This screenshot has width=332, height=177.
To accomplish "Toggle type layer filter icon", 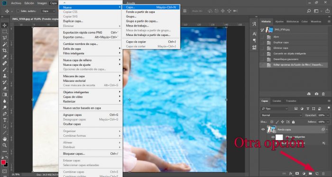I will click(x=308, y=108).
